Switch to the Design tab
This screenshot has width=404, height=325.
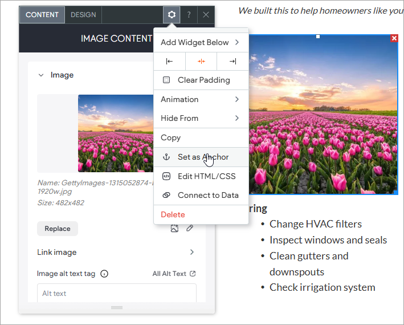83,15
